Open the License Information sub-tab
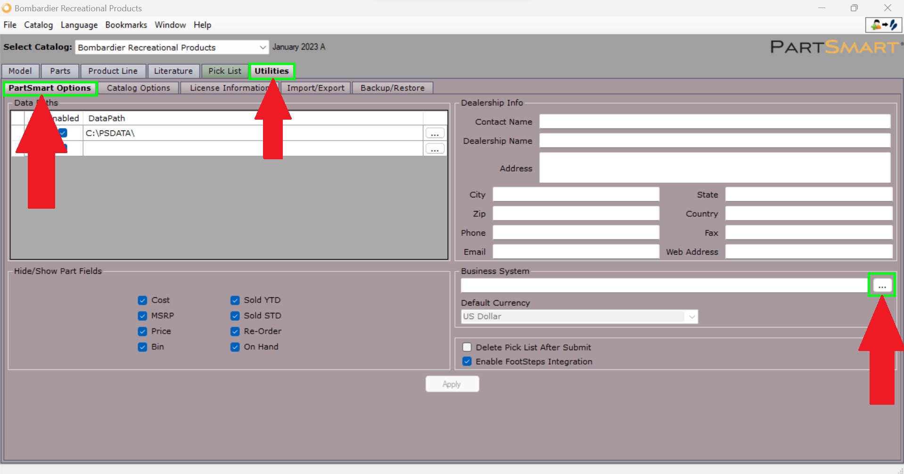The image size is (904, 474). click(x=230, y=88)
